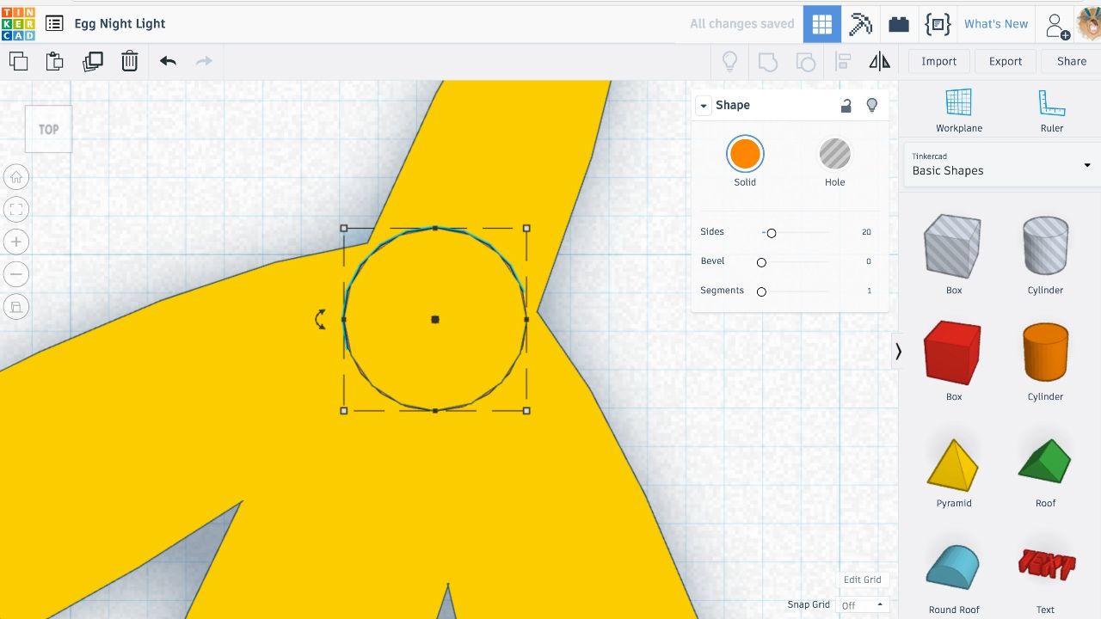Collapse the shapes sidebar chevron
This screenshot has width=1101, height=619.
pyautogui.click(x=898, y=352)
